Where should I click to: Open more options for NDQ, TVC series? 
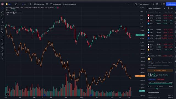[21, 12]
